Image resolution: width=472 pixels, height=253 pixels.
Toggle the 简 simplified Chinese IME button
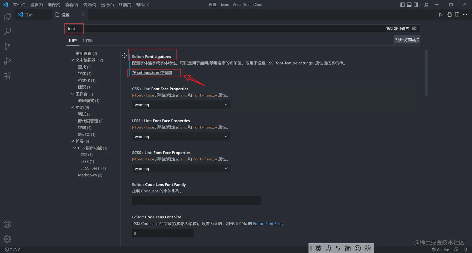[x=348, y=248]
